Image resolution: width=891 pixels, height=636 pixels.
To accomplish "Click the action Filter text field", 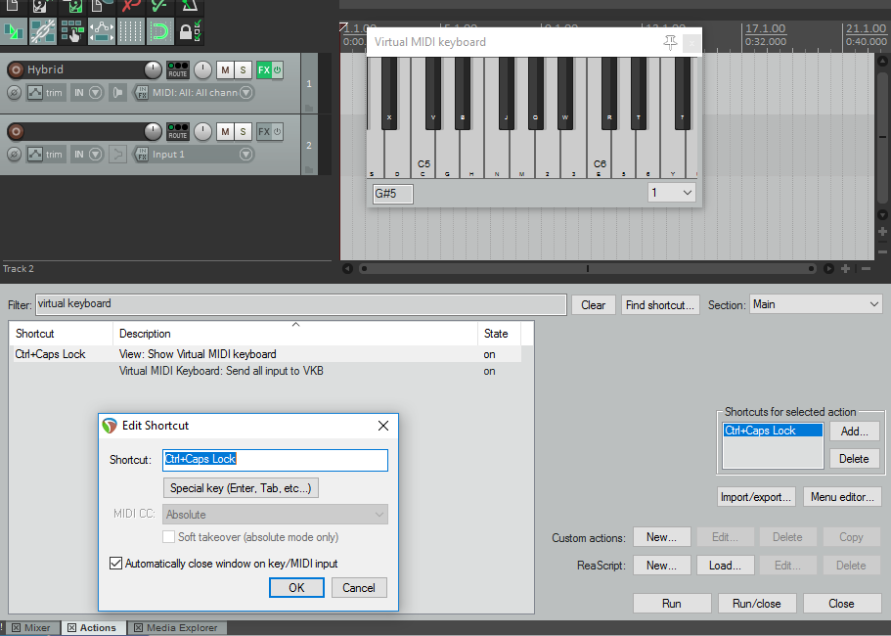I will (301, 304).
